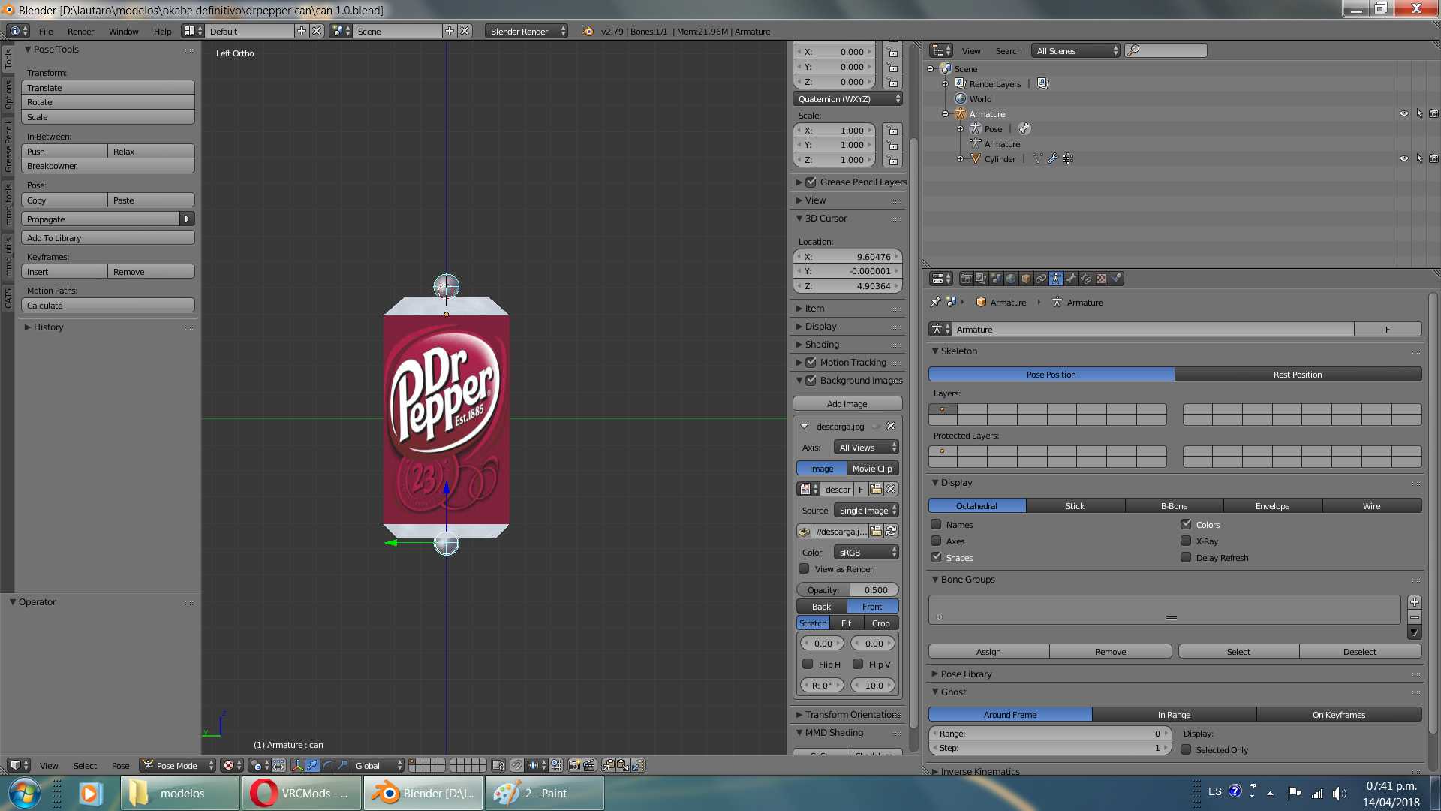Open the Render properties tab (camera icon)
Screen dimensions: 1441x811
tap(966, 279)
